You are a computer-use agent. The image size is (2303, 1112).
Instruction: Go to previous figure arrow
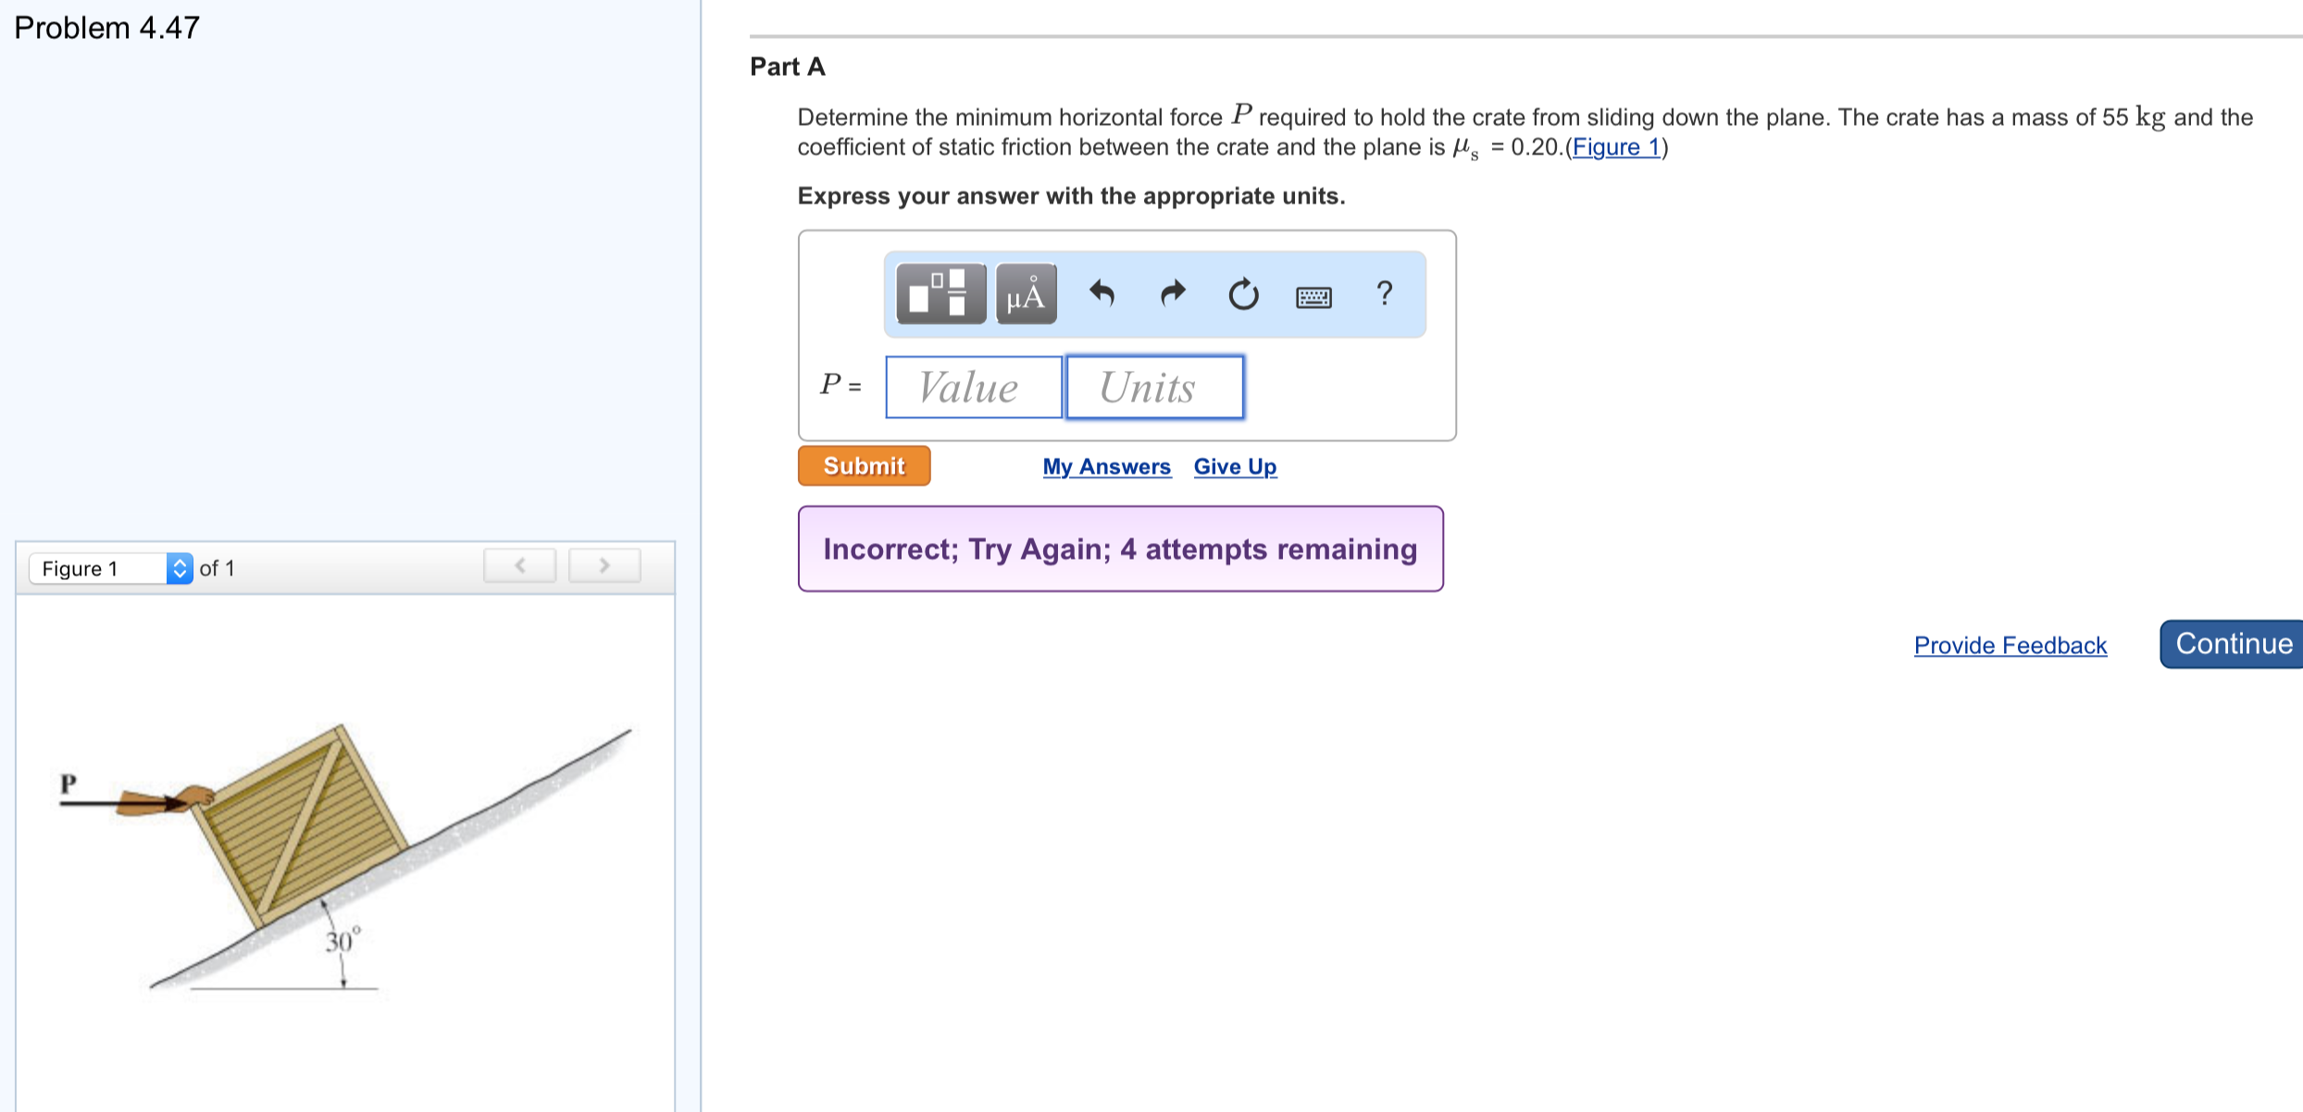pyautogui.click(x=520, y=565)
